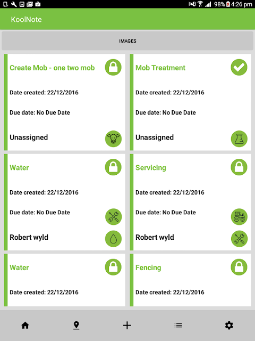
Task: Tap the water drop icon beside Robert wyld
Action: [x=113, y=239]
